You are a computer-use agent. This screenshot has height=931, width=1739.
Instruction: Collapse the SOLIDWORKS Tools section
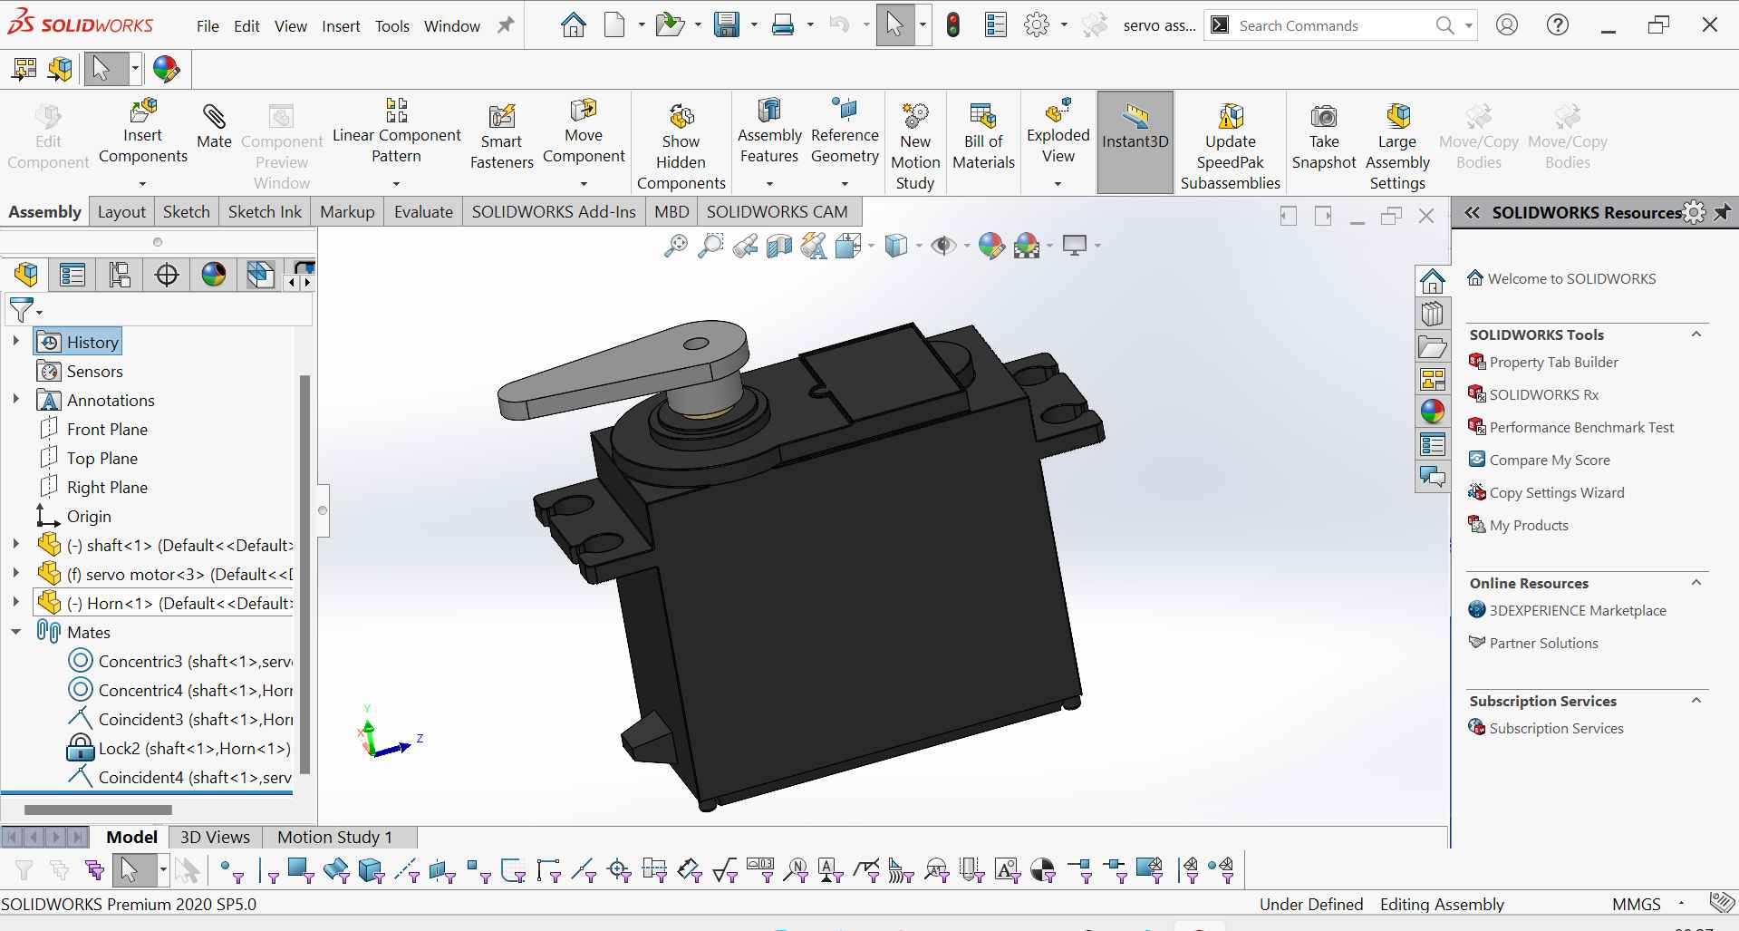point(1696,335)
